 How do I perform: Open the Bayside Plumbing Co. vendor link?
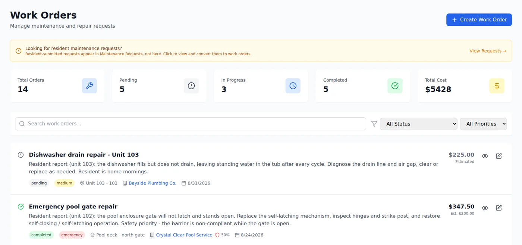[152, 183]
